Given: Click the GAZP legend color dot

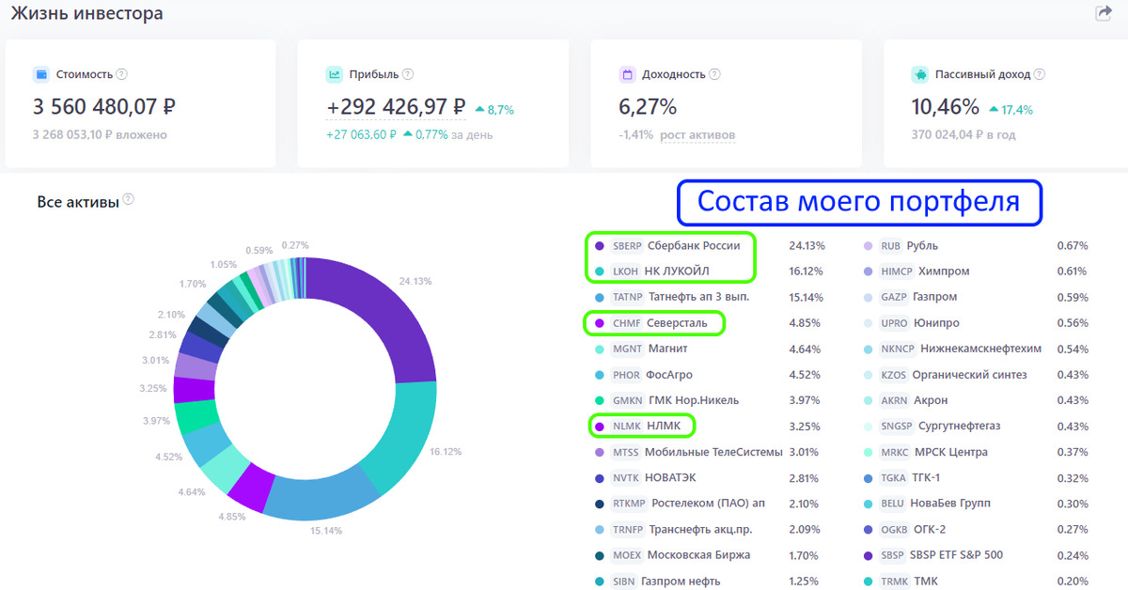Looking at the screenshot, I should pyautogui.click(x=867, y=297).
